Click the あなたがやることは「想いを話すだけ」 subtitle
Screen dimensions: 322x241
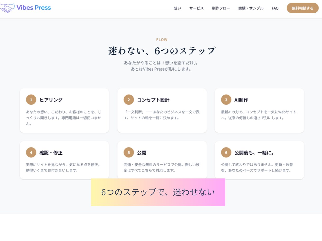click(161, 63)
